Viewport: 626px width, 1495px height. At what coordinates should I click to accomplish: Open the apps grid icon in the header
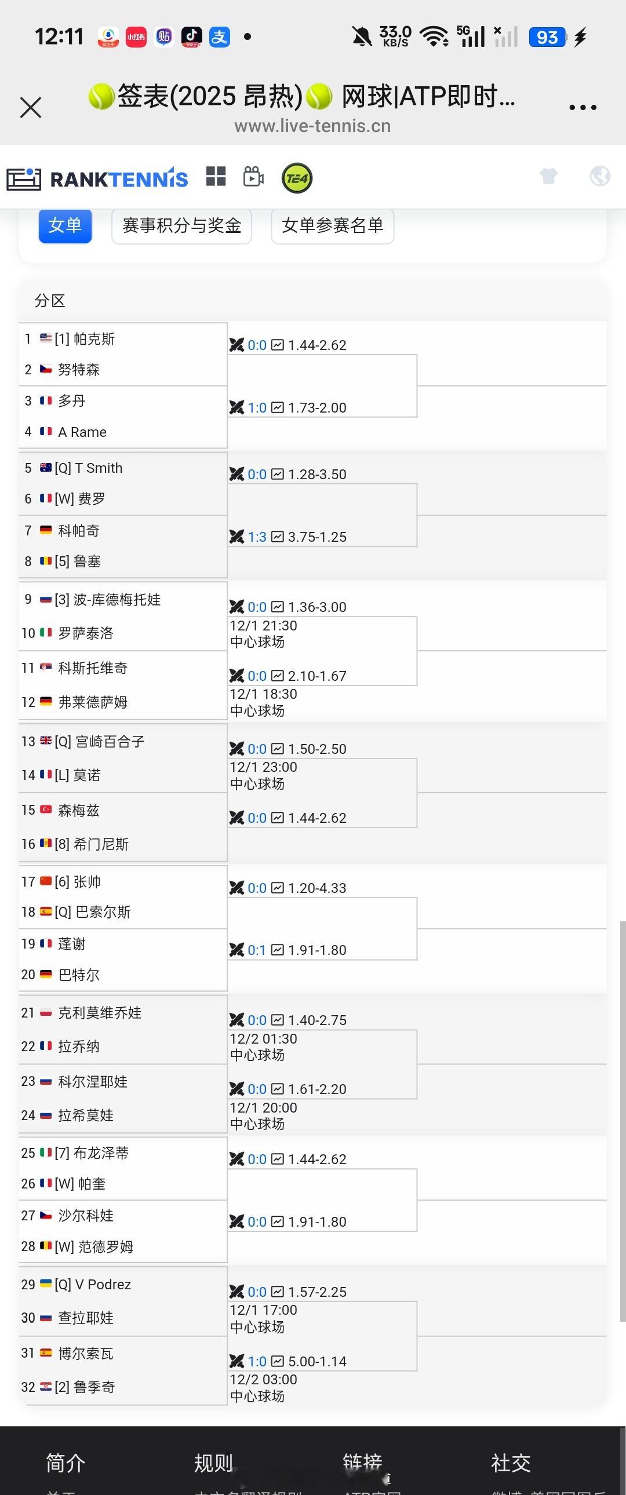coord(216,177)
